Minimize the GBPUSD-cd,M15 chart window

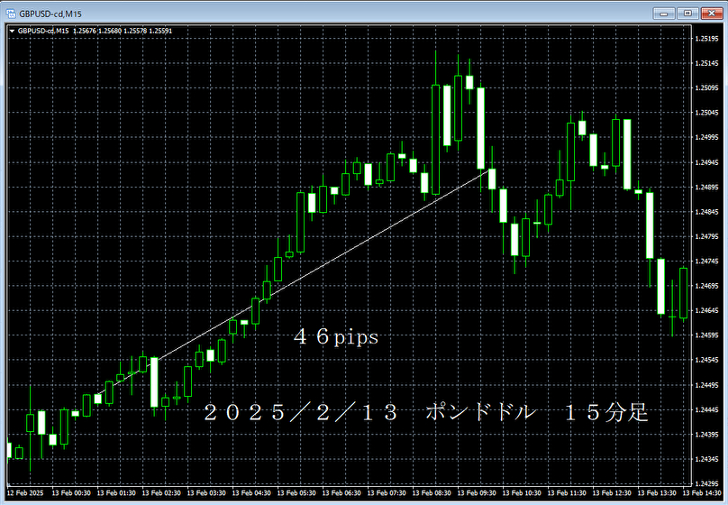tap(664, 14)
